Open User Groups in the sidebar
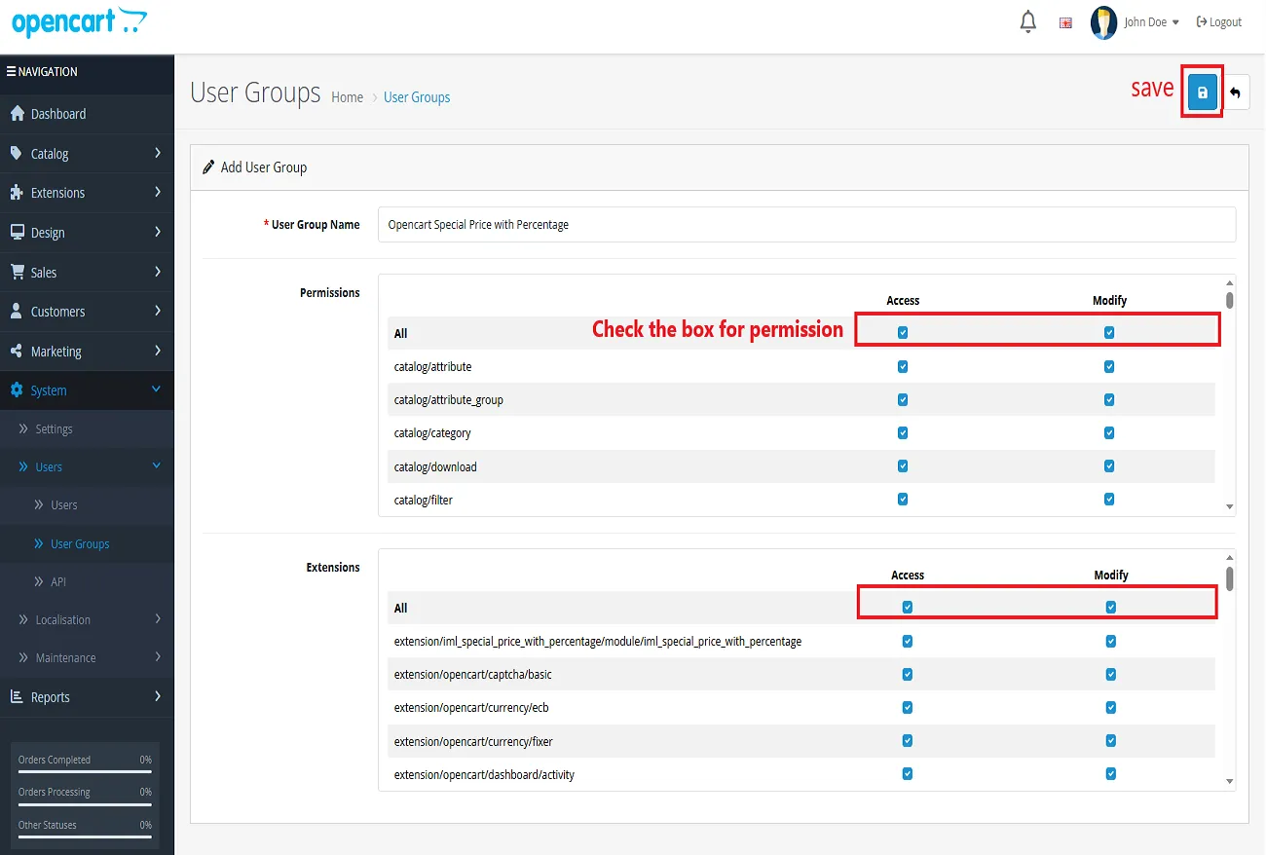The height and width of the screenshot is (855, 1266). [x=80, y=544]
